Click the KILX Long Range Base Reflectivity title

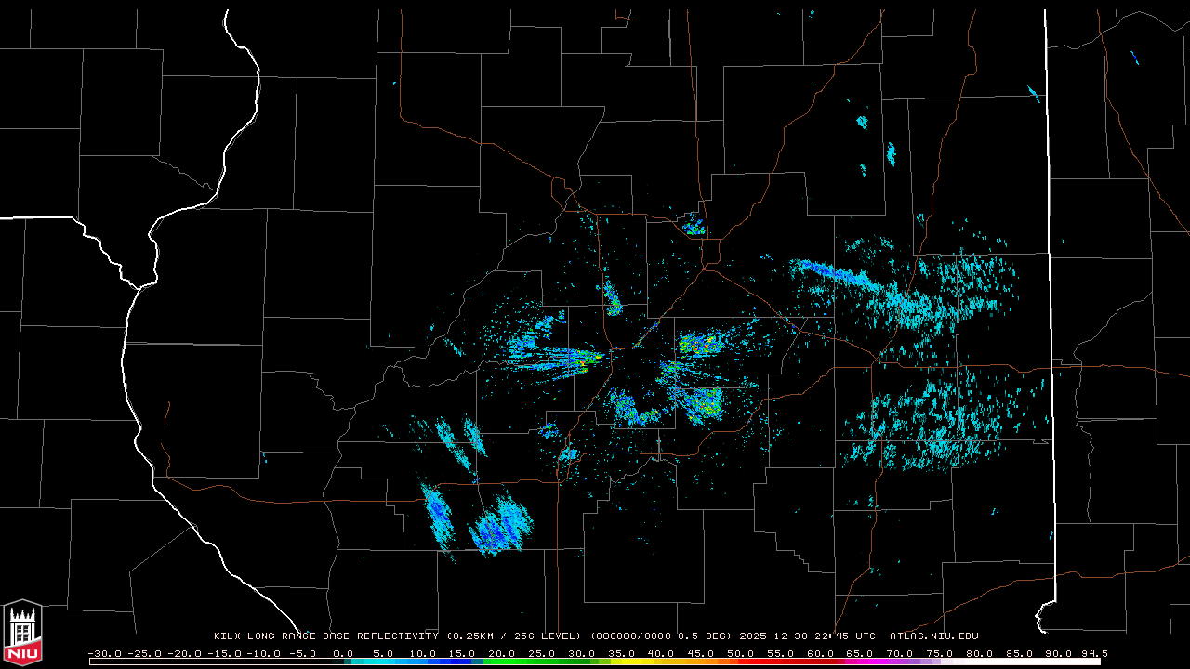325,636
